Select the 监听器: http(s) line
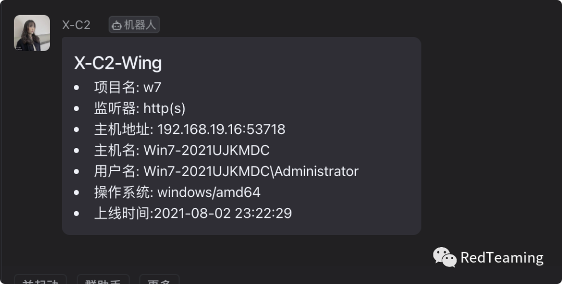The image size is (562, 284). click(x=140, y=108)
